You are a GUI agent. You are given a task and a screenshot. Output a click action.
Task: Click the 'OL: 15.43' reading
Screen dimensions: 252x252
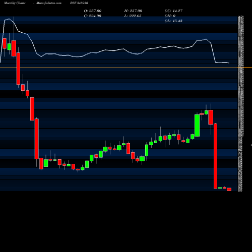173,21
